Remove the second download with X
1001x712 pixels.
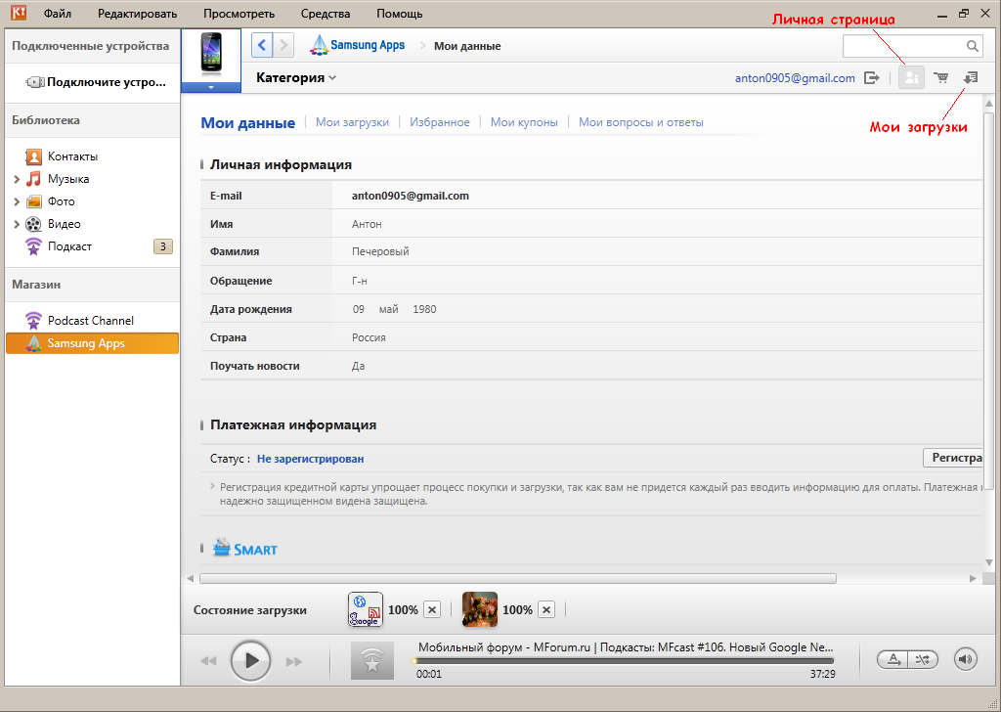click(546, 610)
